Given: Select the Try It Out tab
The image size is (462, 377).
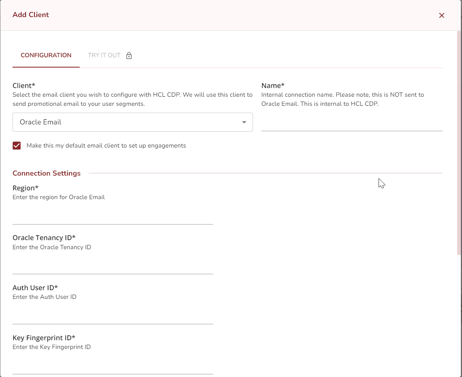Looking at the screenshot, I should click(x=104, y=55).
